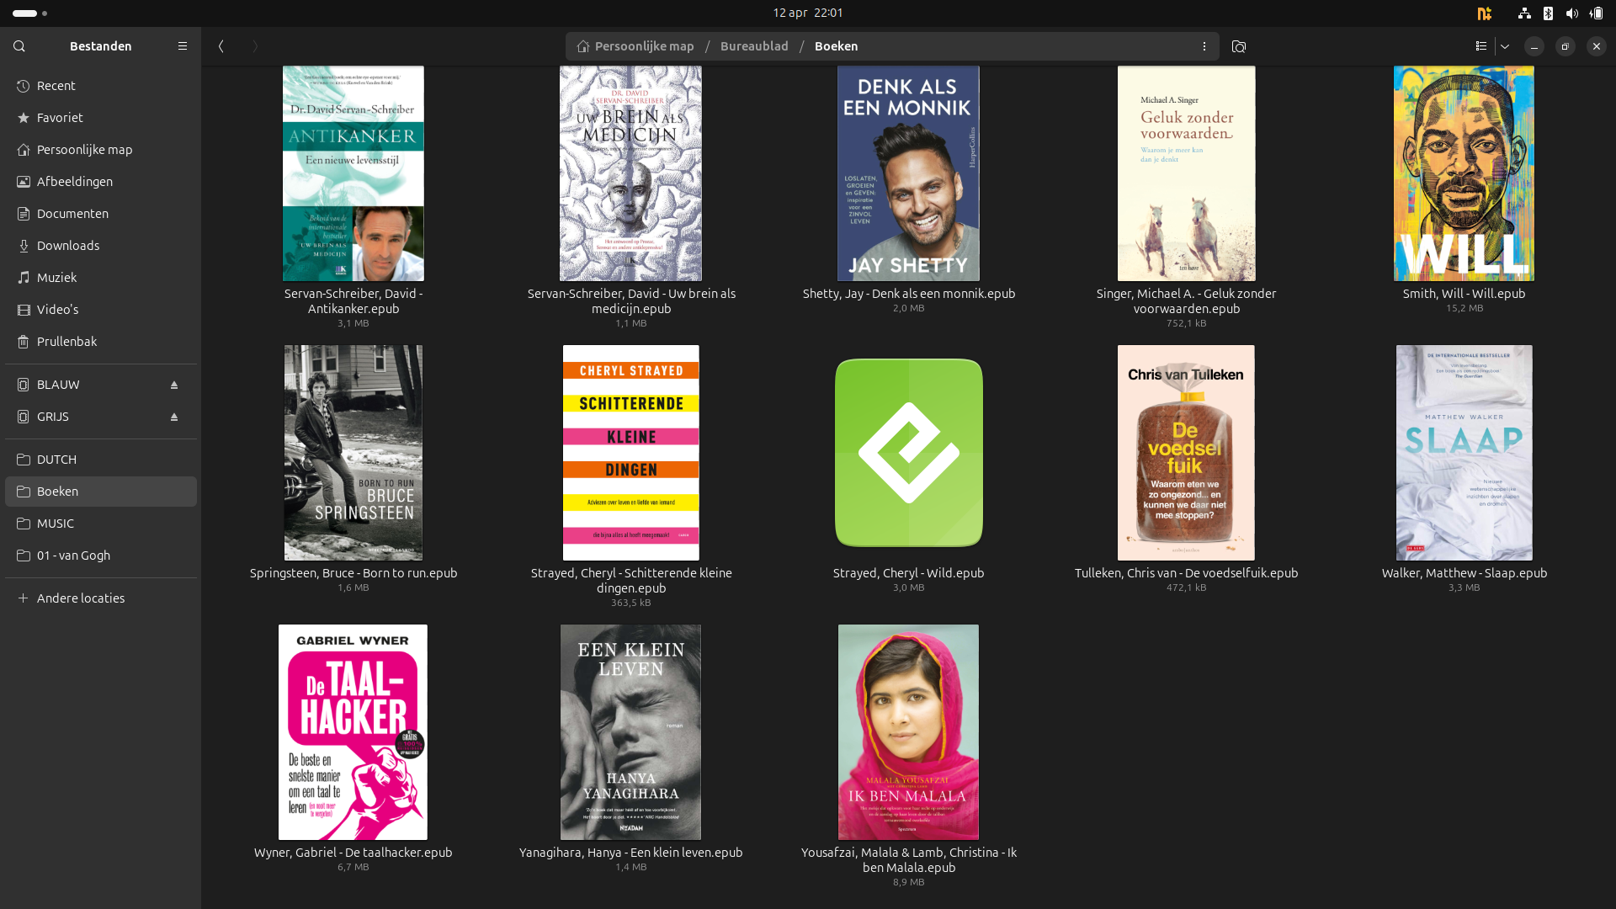Select the Wild.epub file icon
Viewport: 1616px width, 909px height.
pyautogui.click(x=908, y=453)
